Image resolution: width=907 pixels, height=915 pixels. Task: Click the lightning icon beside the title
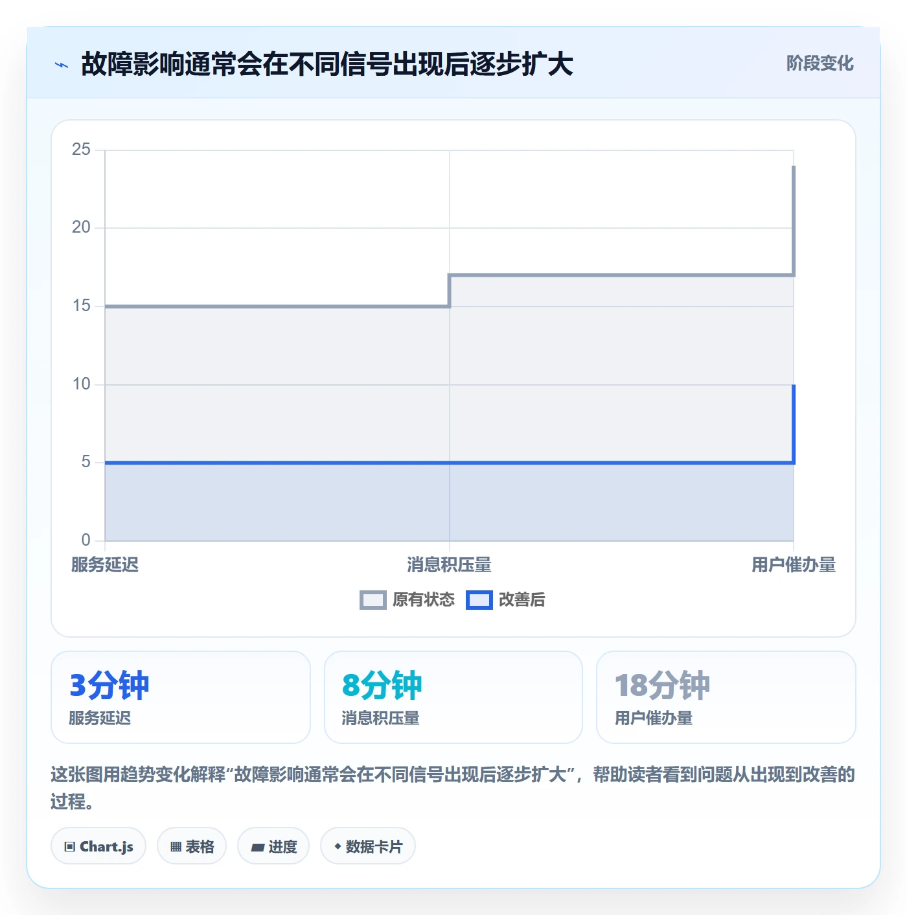[x=62, y=65]
